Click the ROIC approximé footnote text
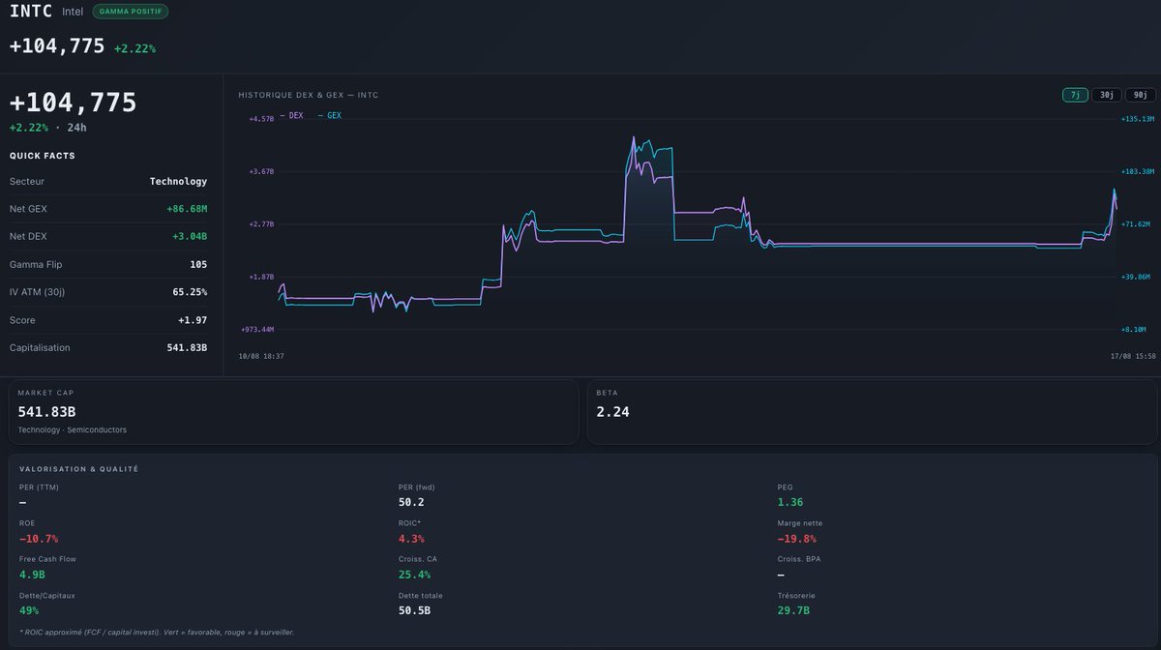1161x650 pixels. point(157,632)
